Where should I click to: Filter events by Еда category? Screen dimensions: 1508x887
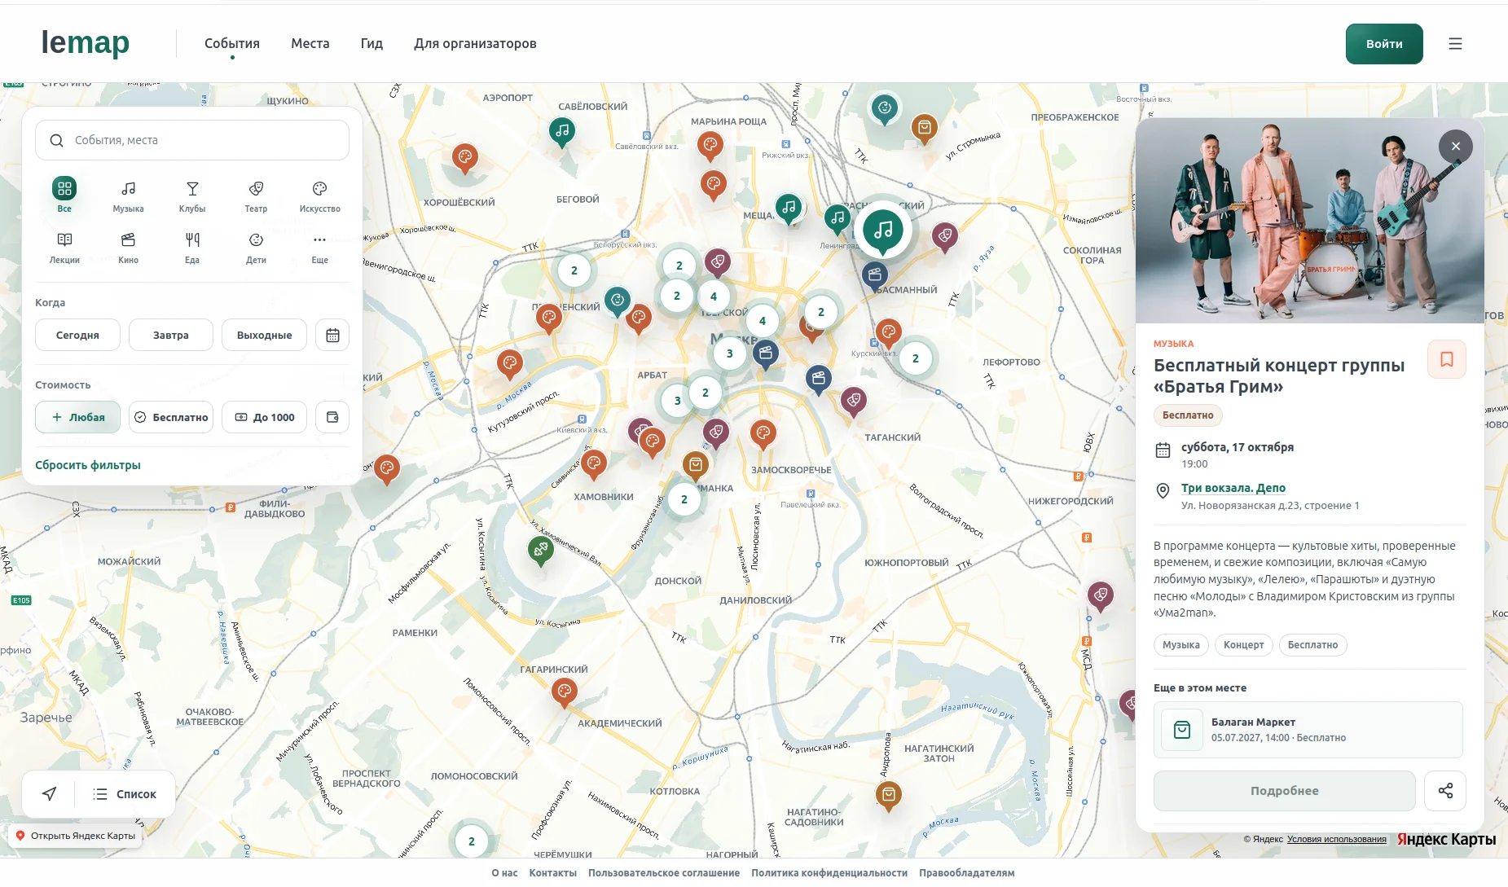(x=192, y=247)
